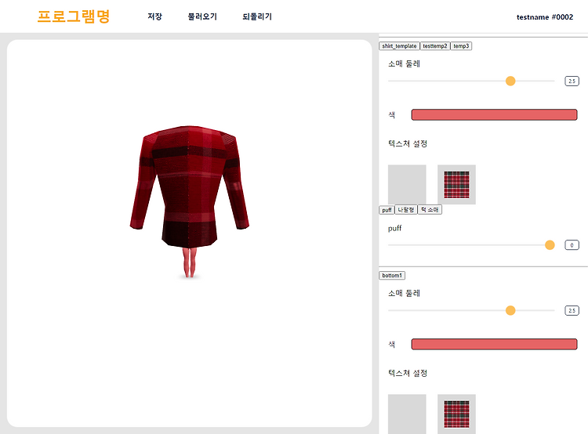Edit the upper 소매 둘레 value box
Image resolution: width=588 pixels, height=434 pixels.
(x=572, y=81)
